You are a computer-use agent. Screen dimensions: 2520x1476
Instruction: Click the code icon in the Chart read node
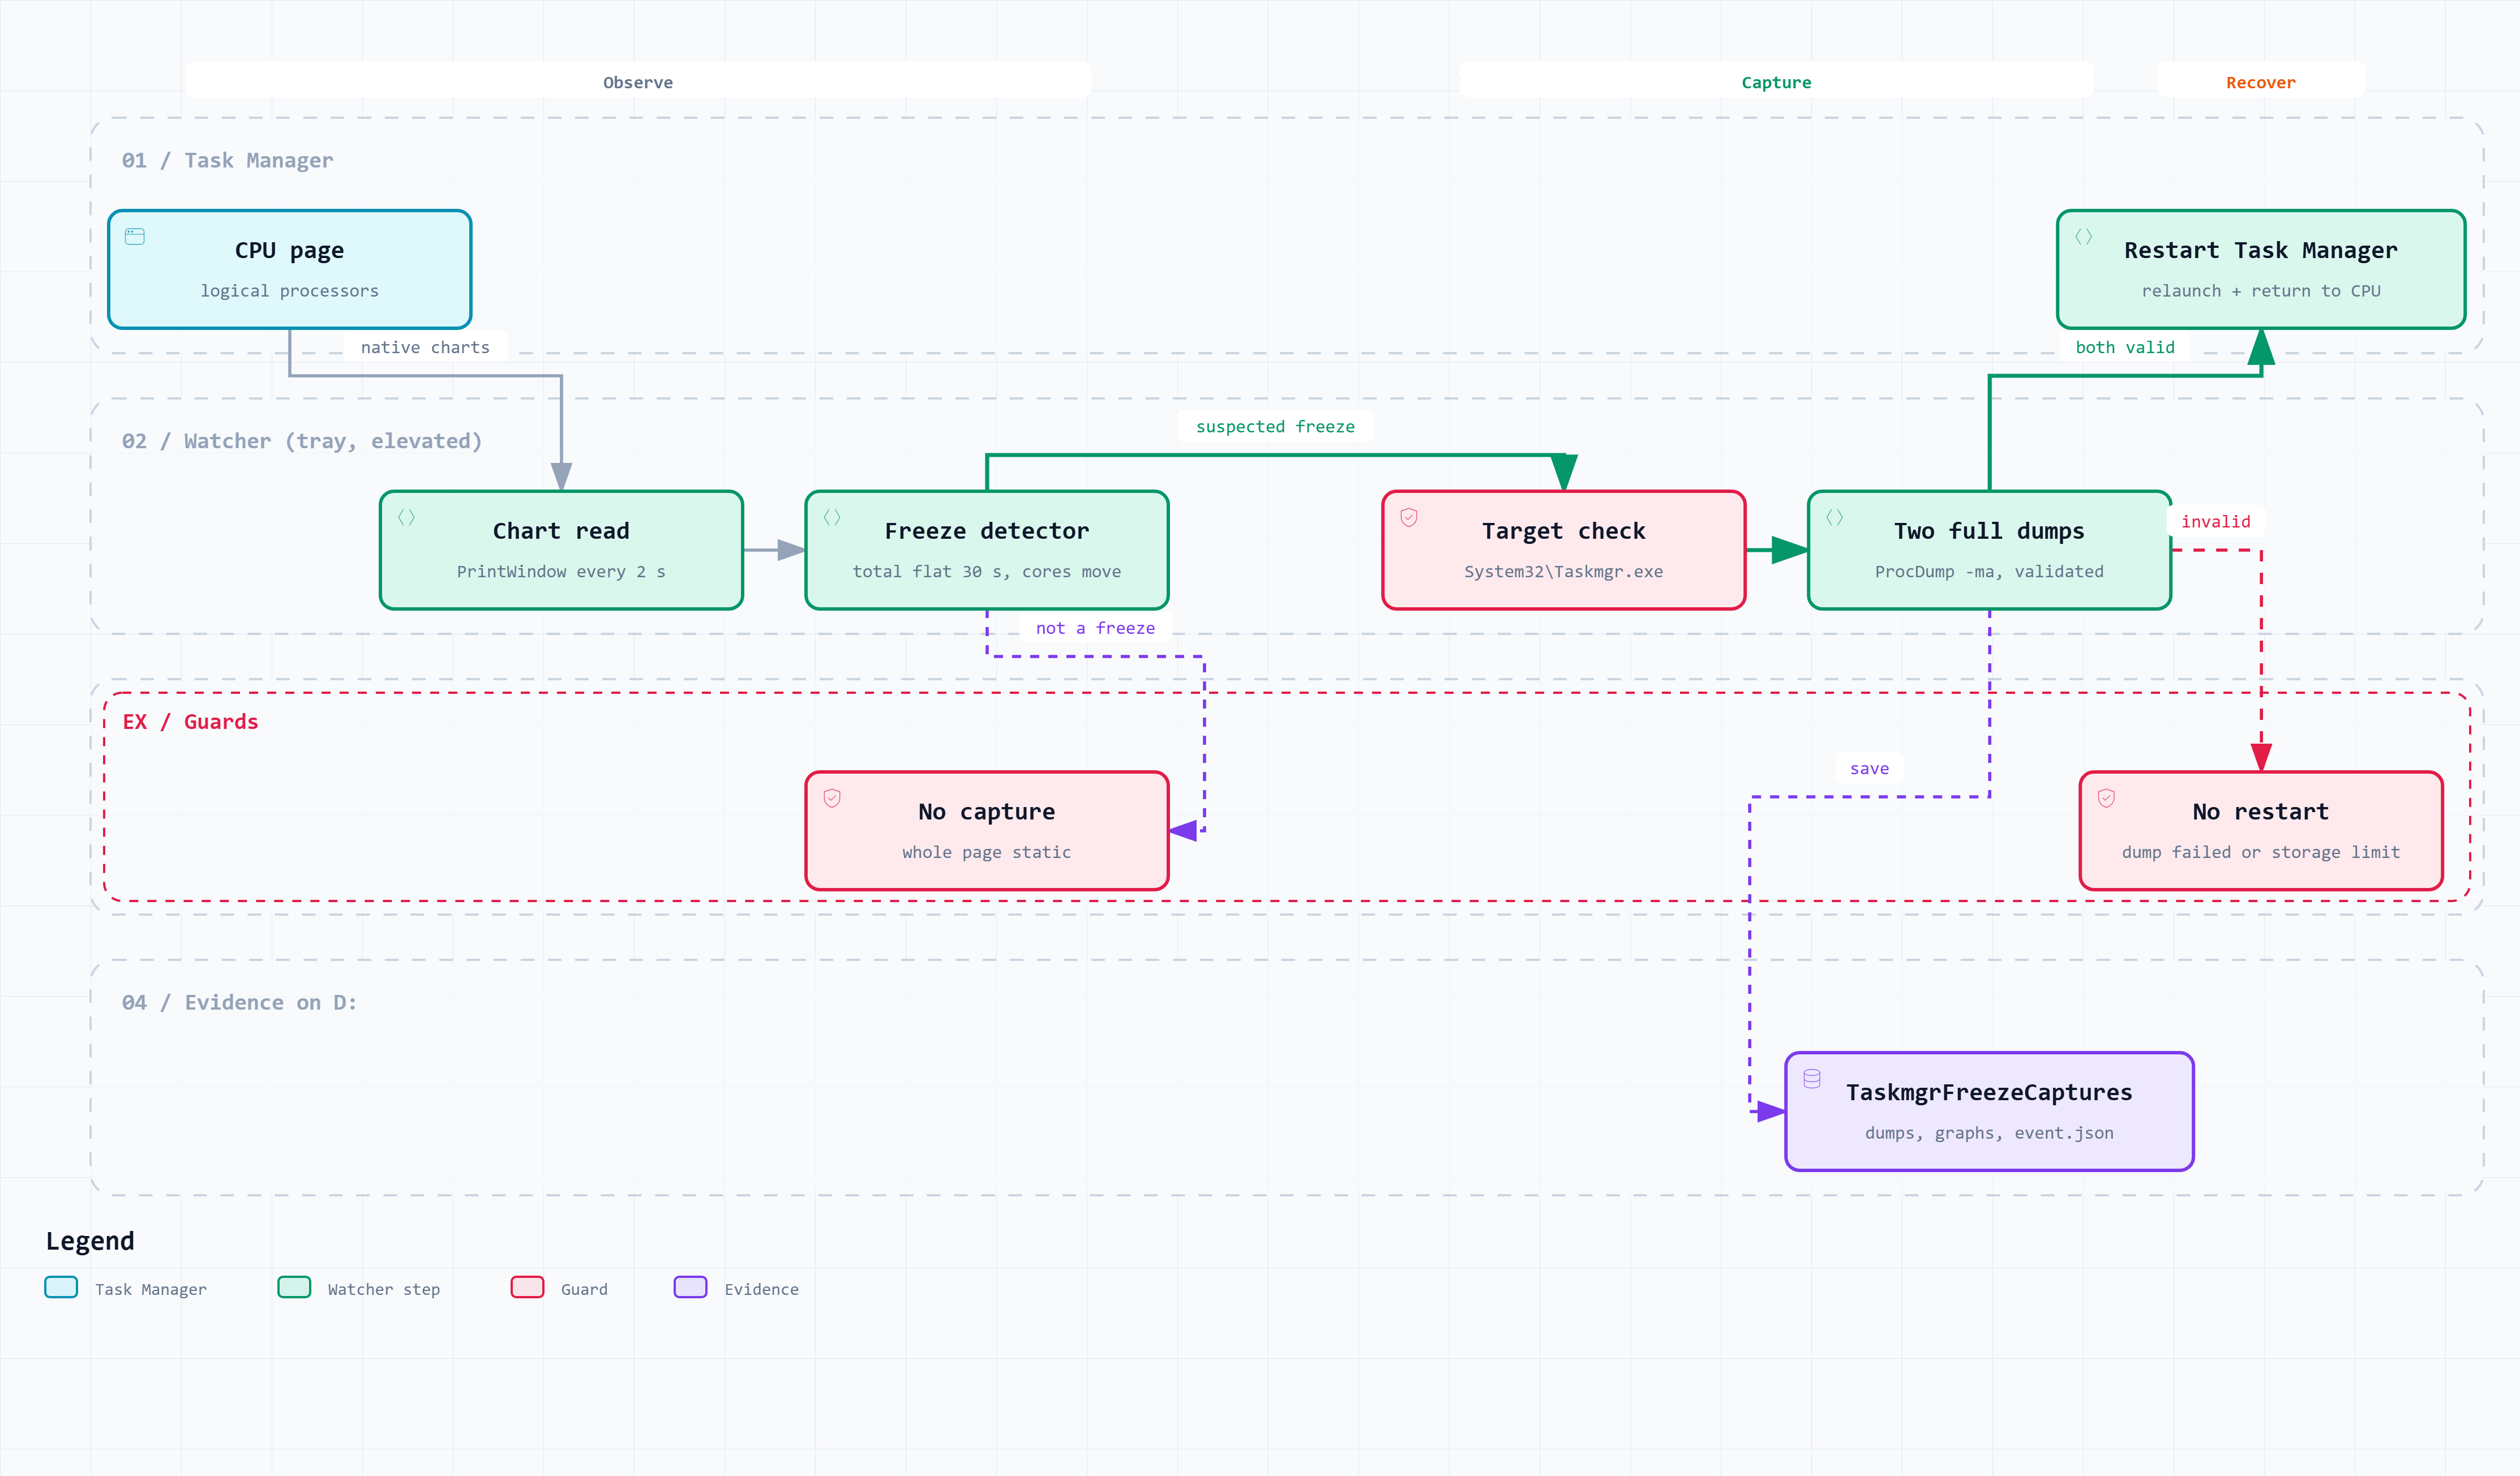(x=406, y=517)
